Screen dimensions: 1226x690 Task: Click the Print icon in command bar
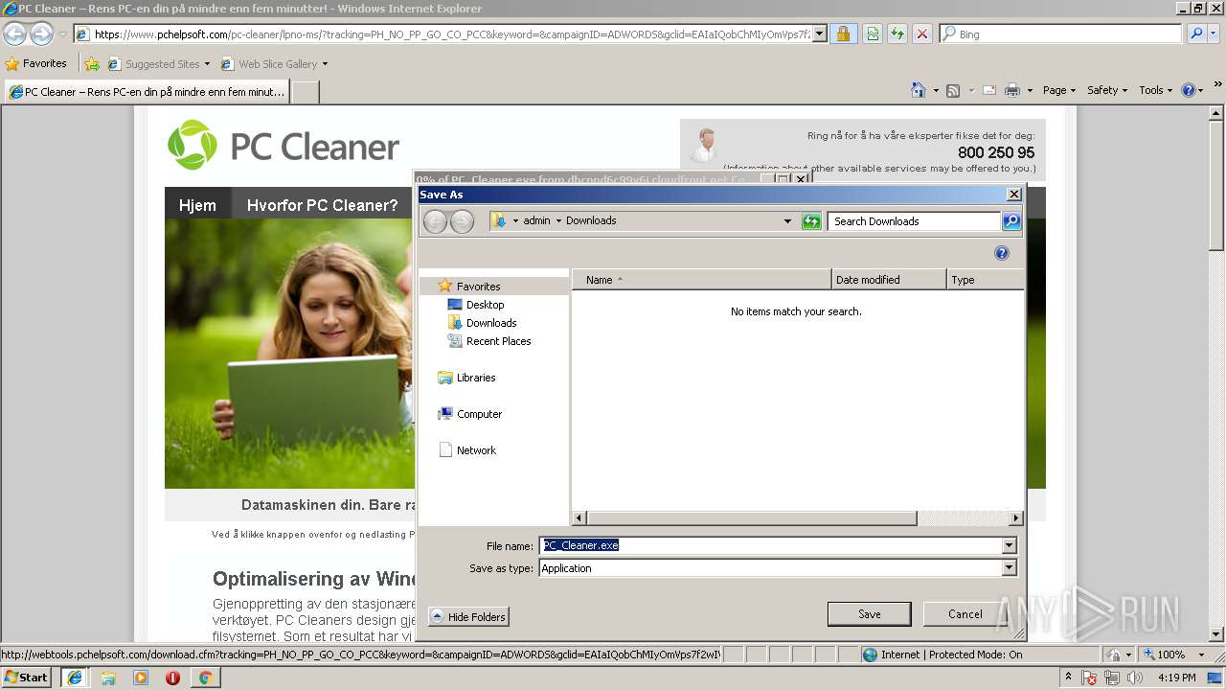click(1011, 90)
